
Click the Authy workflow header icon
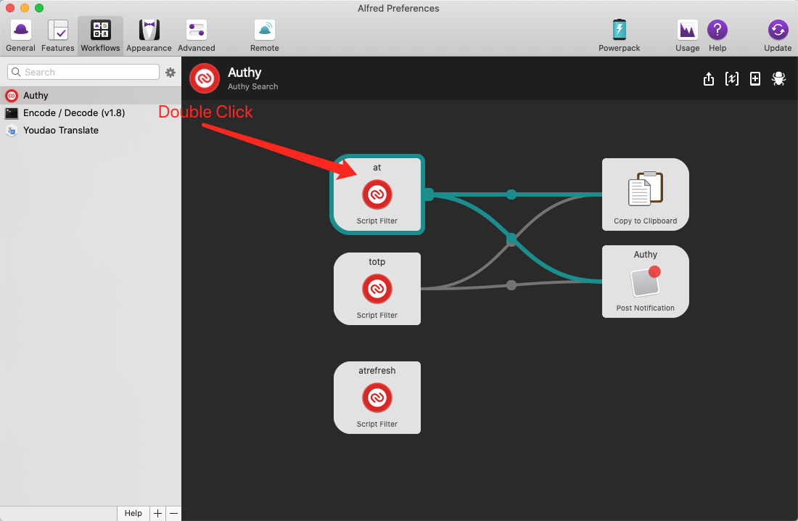pyautogui.click(x=205, y=78)
